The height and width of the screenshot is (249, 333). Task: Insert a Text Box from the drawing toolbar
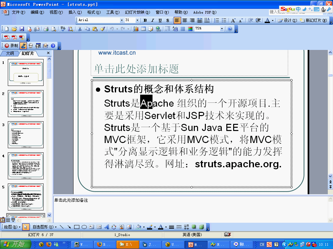(91, 227)
